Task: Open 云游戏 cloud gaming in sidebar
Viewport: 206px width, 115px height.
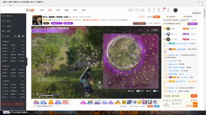Action: point(8,31)
